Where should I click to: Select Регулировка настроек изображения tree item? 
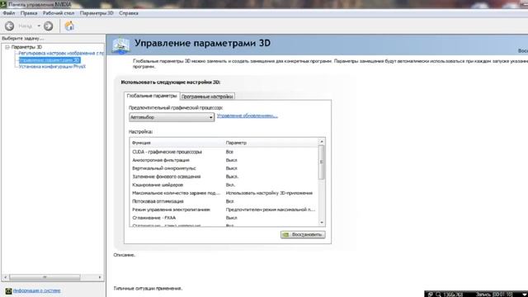61,53
